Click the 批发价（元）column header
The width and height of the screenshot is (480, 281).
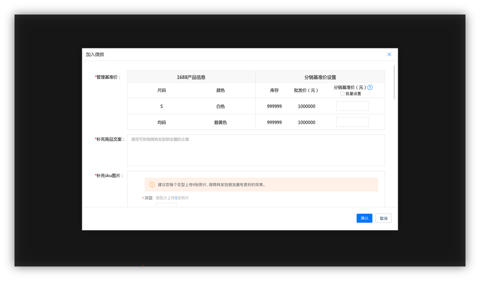(x=306, y=90)
